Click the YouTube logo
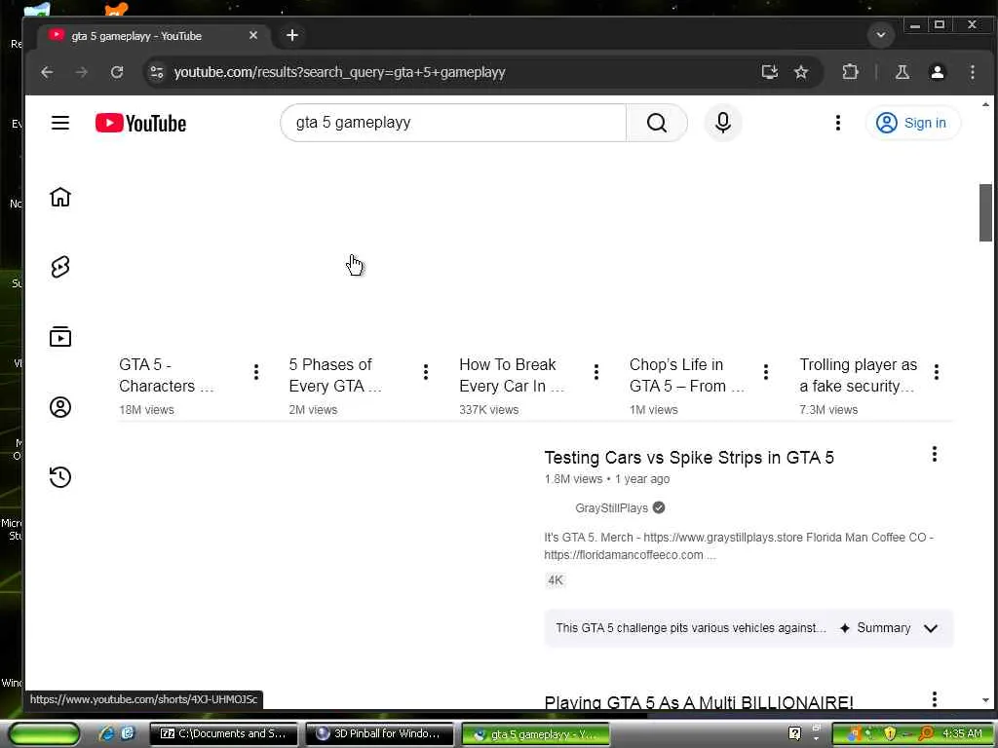This screenshot has width=998, height=748. coord(140,124)
